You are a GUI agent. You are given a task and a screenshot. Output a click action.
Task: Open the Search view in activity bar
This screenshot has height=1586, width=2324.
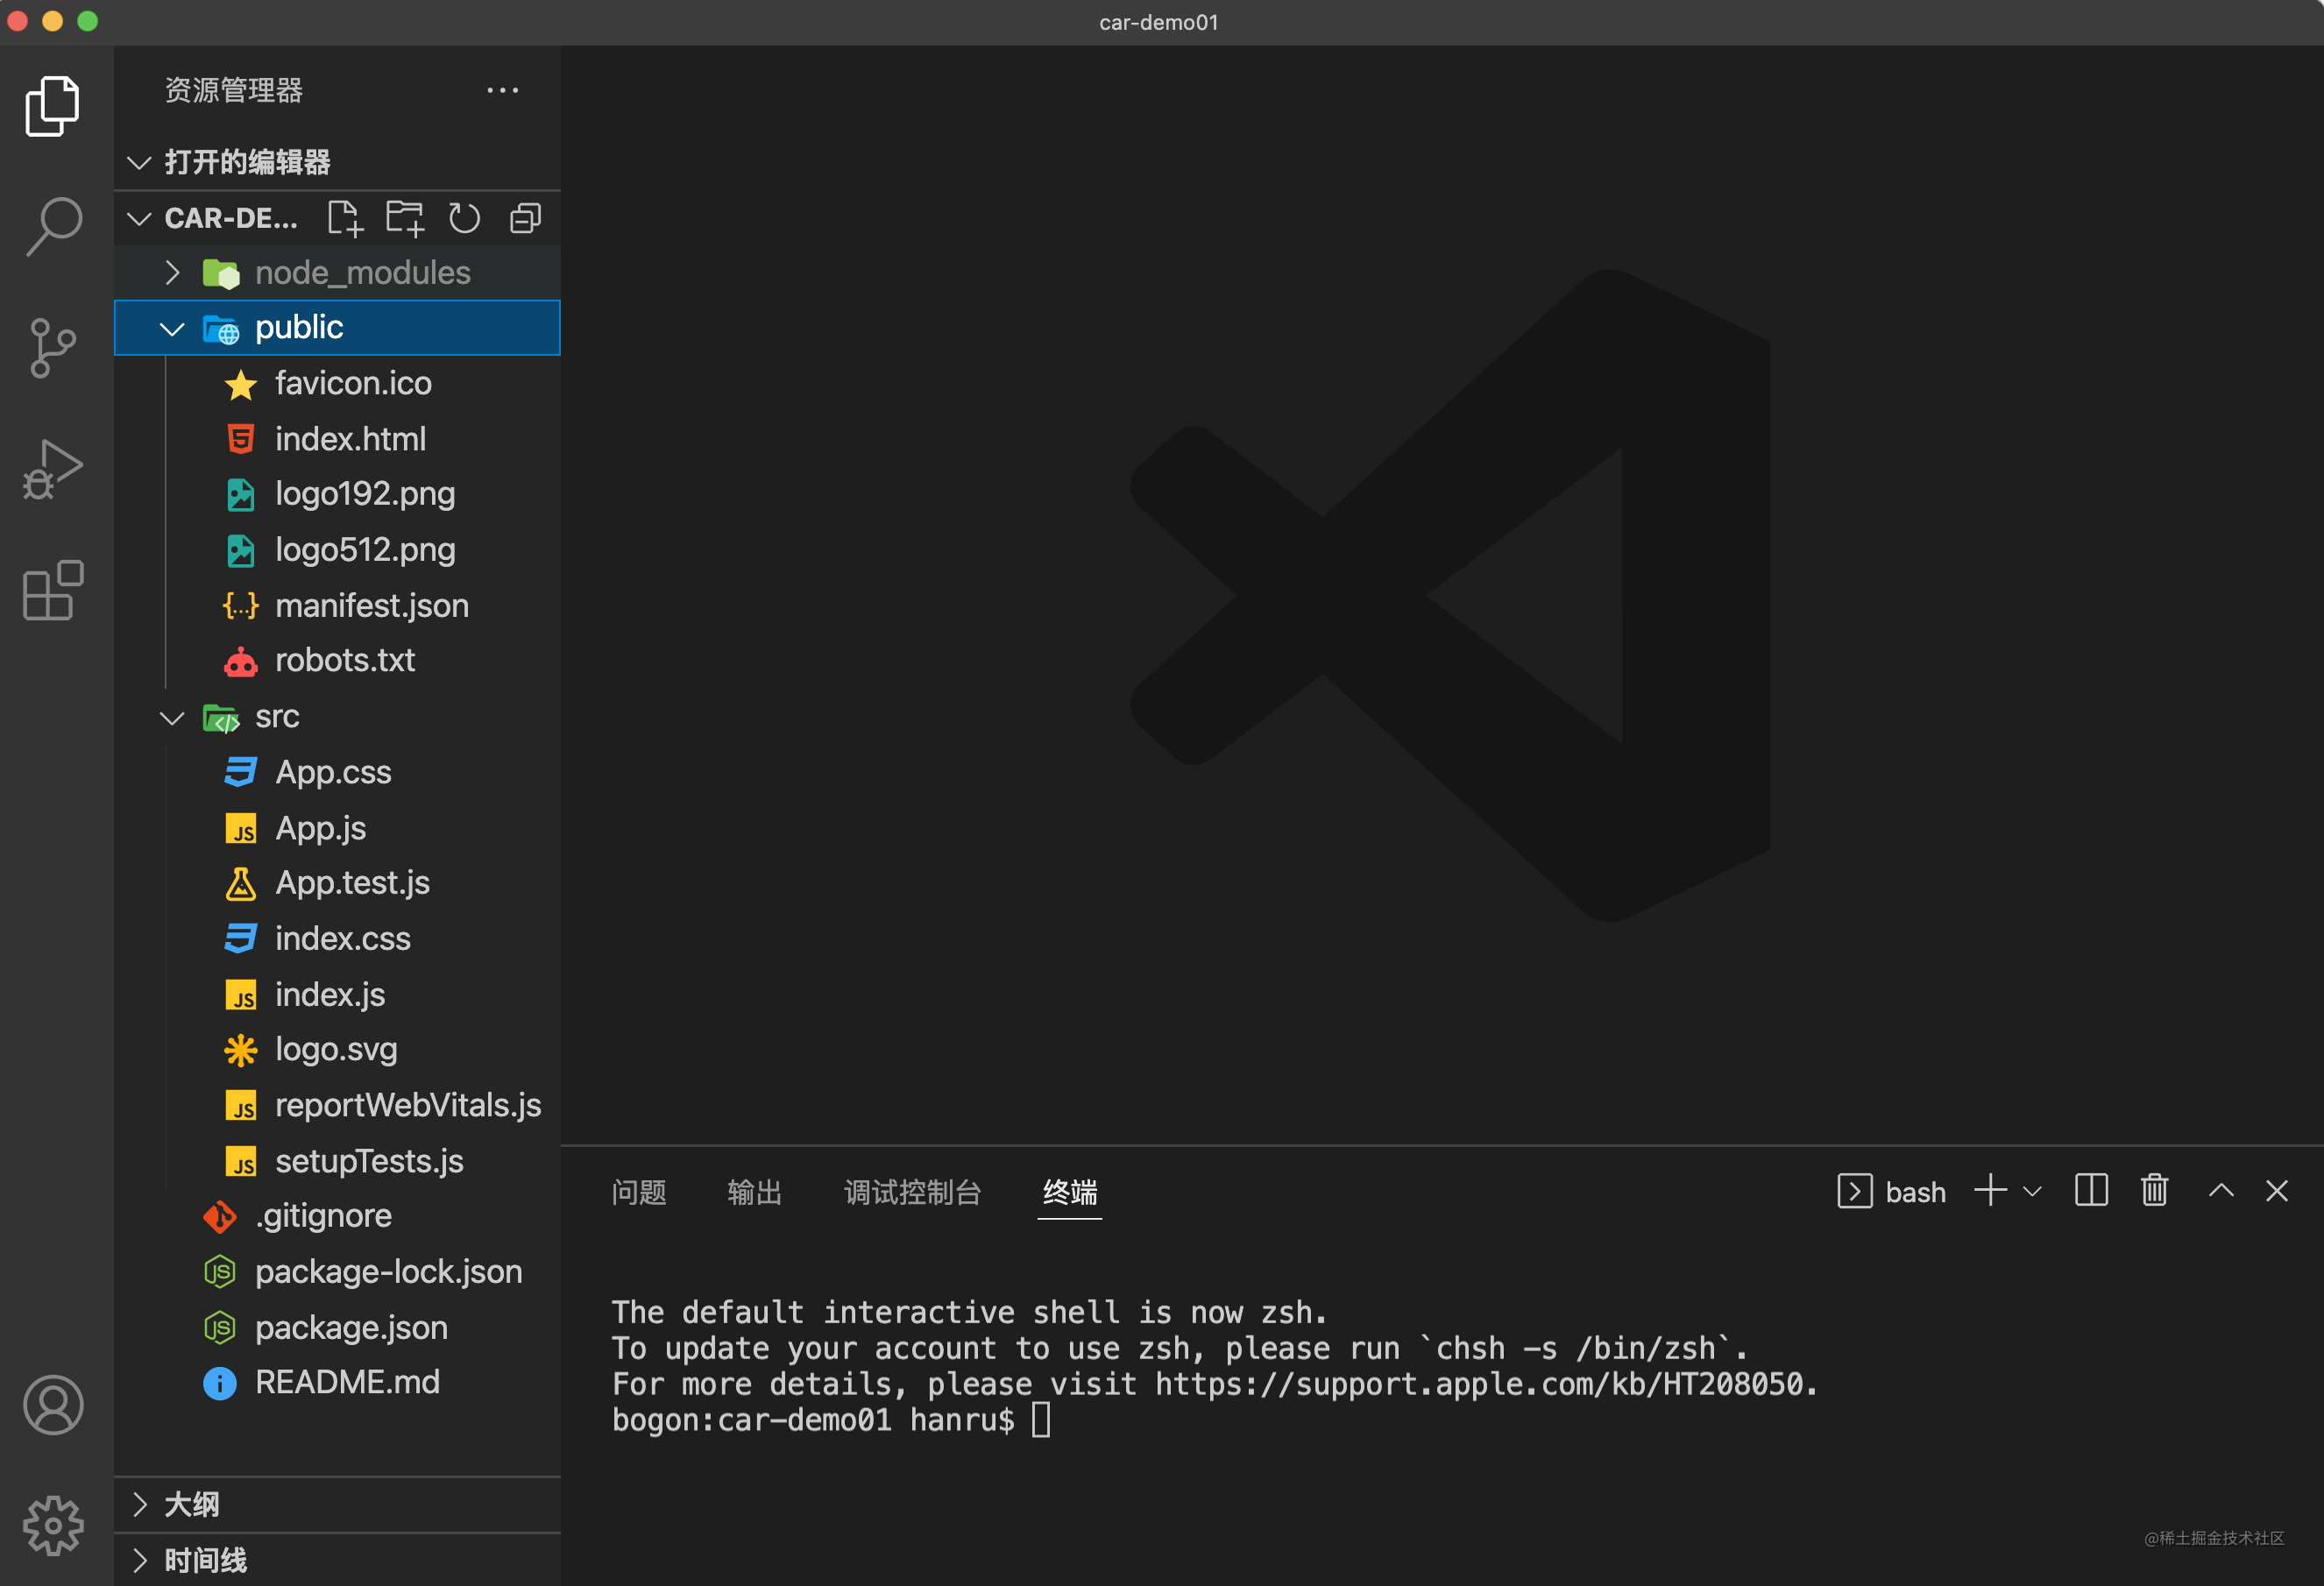click(x=53, y=226)
